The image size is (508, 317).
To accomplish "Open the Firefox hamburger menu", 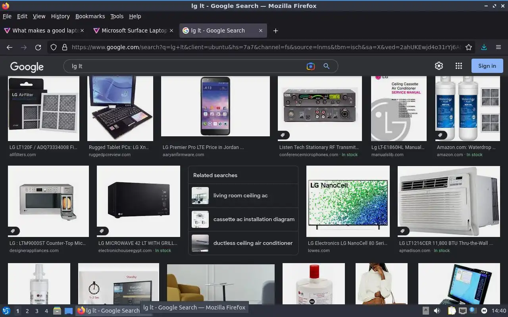I will click(498, 47).
